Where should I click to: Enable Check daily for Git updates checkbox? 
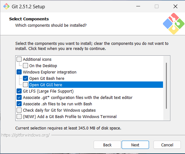coord(19,110)
